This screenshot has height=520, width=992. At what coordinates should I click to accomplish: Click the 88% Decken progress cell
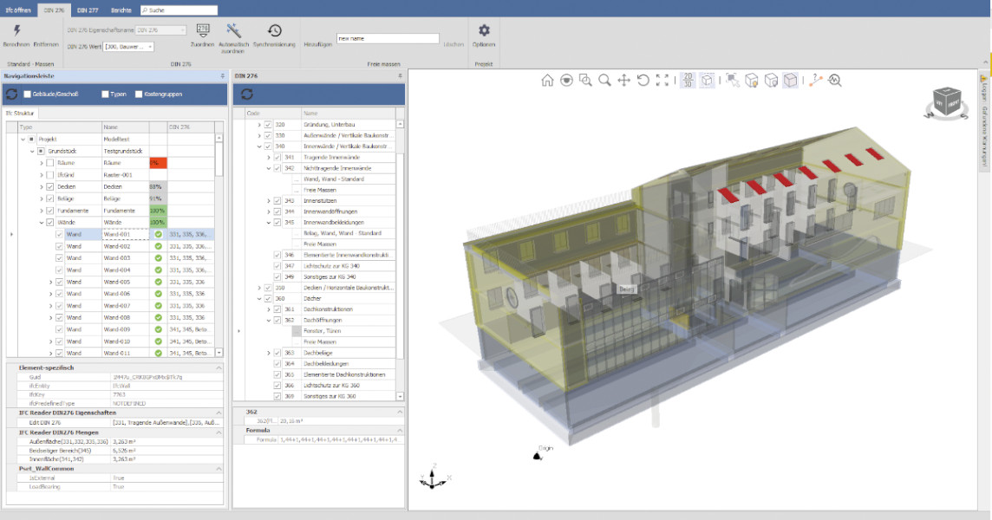click(158, 187)
